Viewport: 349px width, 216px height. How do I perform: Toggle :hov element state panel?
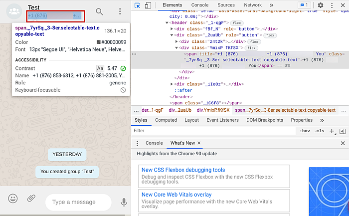click(x=305, y=131)
